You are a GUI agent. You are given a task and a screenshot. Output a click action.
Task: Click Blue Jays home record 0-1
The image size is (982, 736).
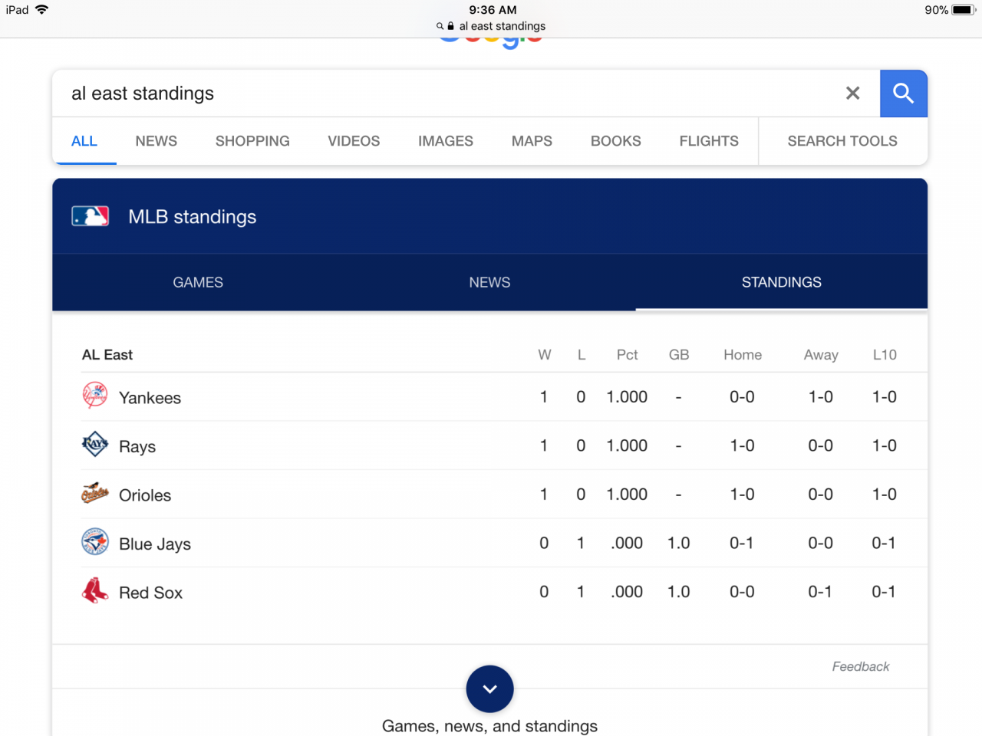pos(741,544)
